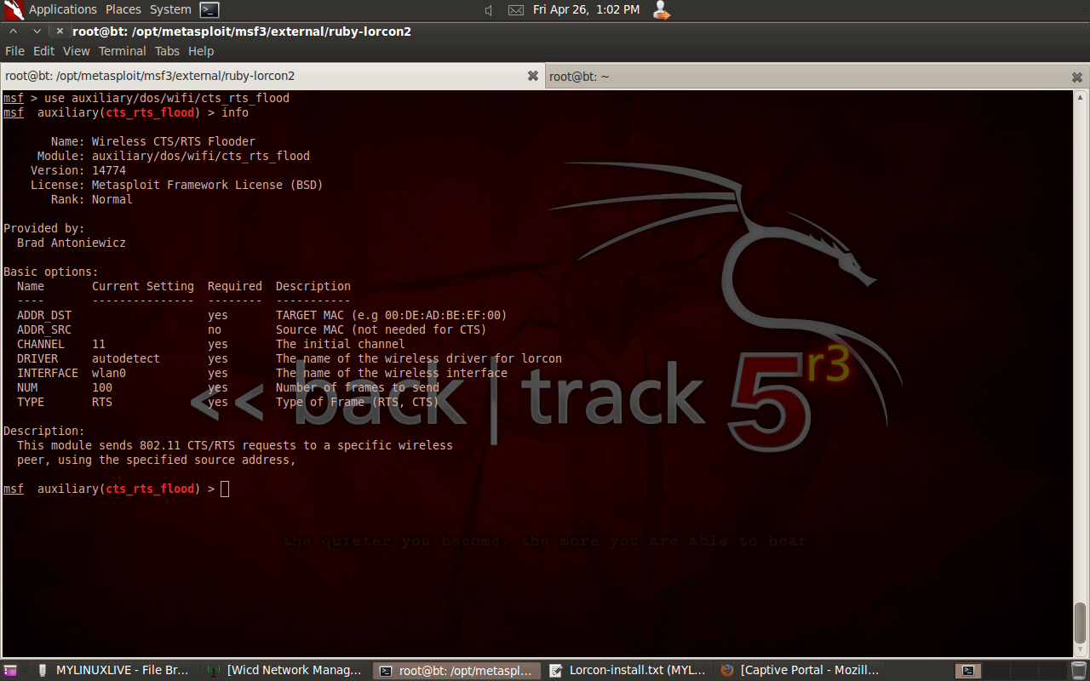This screenshot has height=681, width=1090.
Task: Click "TARGET MAC (e.g 00:DE:AD:BE:EF:00)" description
Action: [392, 315]
